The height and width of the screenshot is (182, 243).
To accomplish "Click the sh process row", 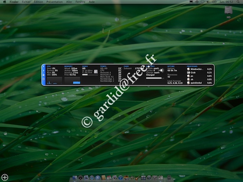I will 199,79.
